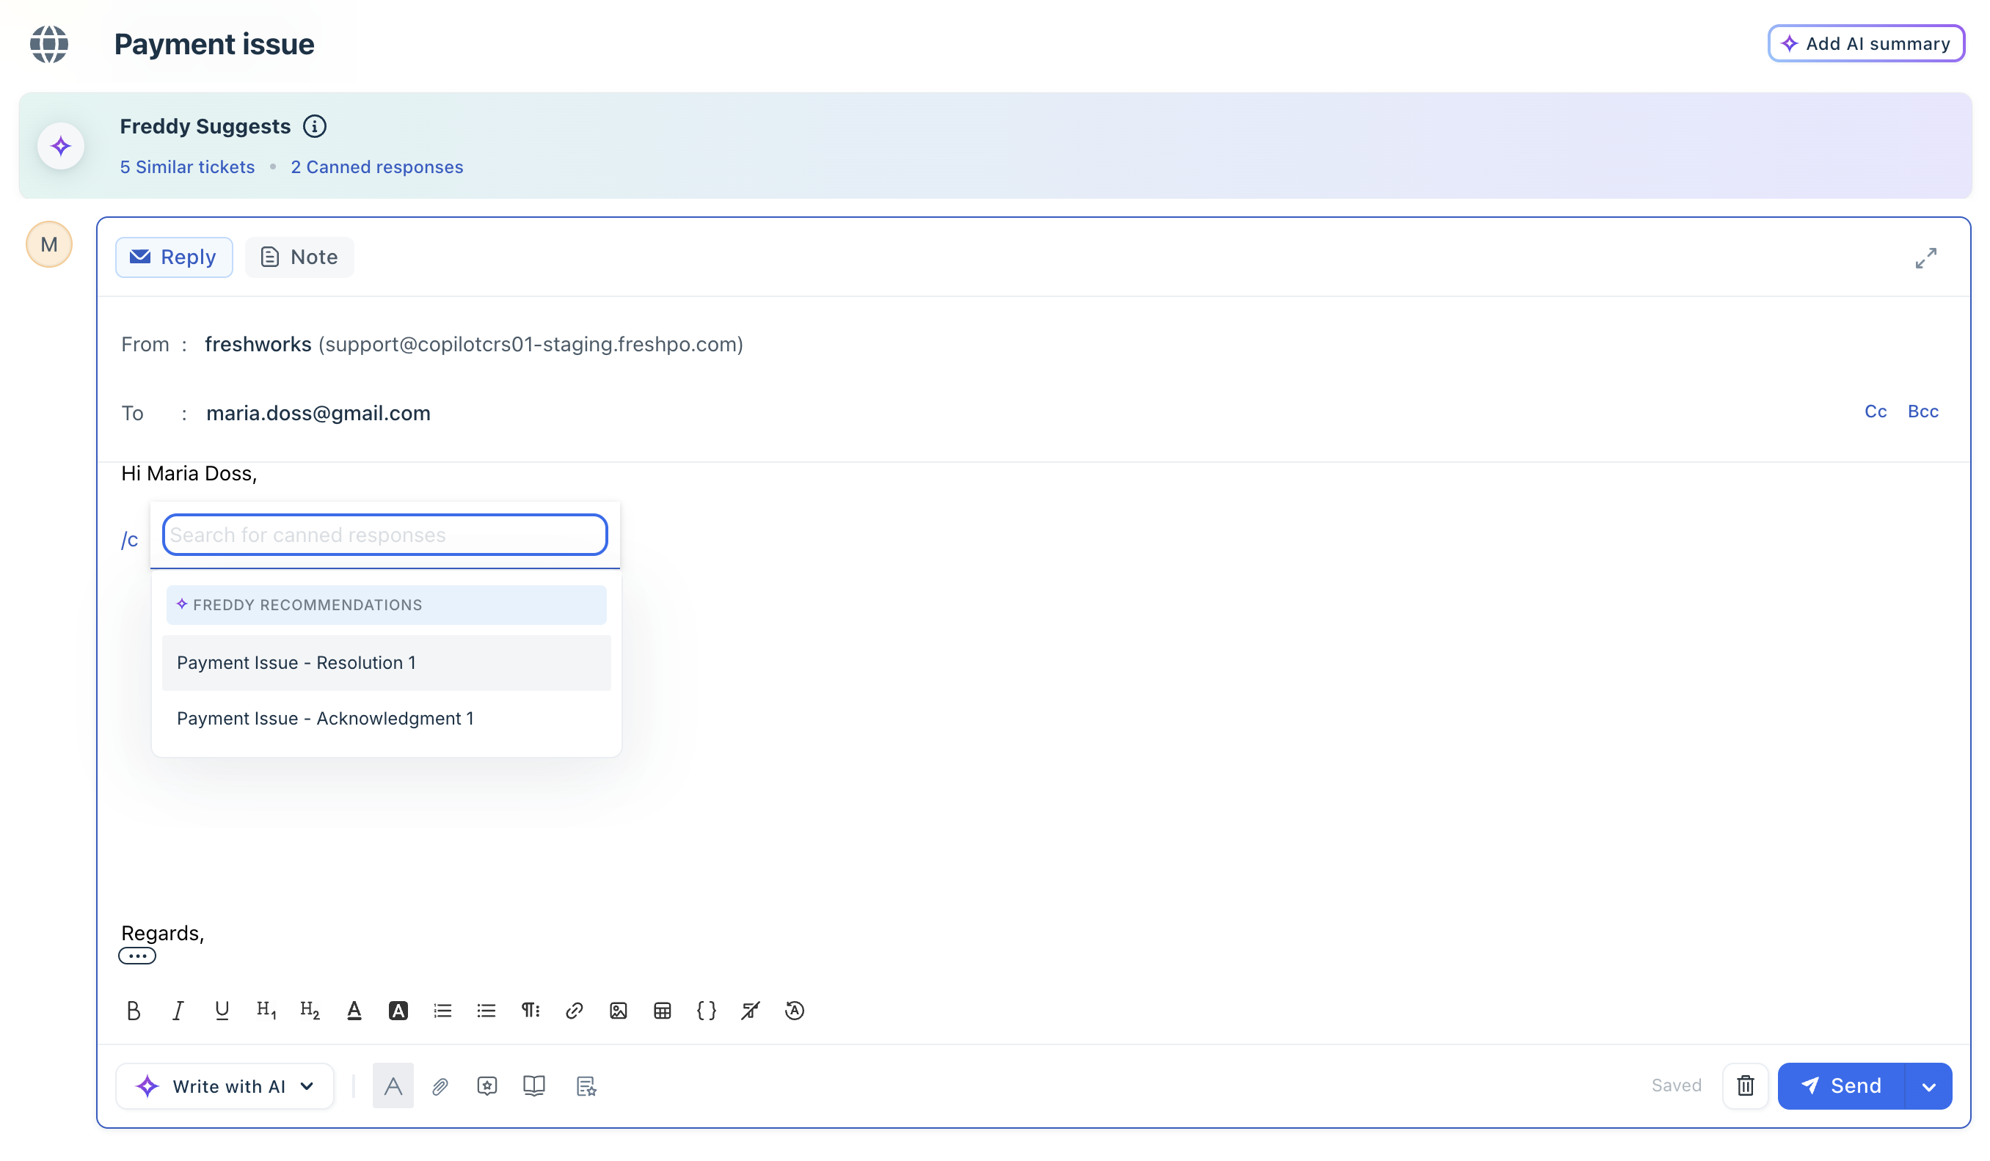The width and height of the screenshot is (1990, 1161).
Task: Toggle bold formatting
Action: pyautogui.click(x=134, y=1010)
